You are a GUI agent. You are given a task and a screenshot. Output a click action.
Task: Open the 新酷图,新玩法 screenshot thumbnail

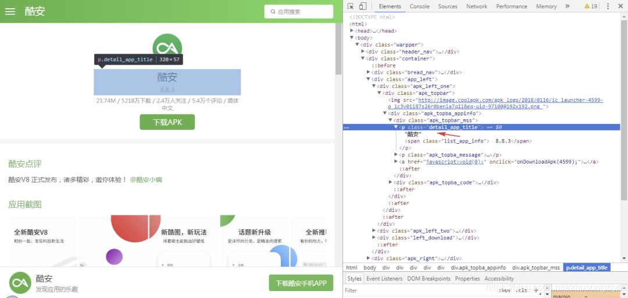(184, 240)
